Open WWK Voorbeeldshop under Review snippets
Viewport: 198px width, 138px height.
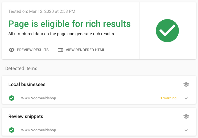(39, 130)
